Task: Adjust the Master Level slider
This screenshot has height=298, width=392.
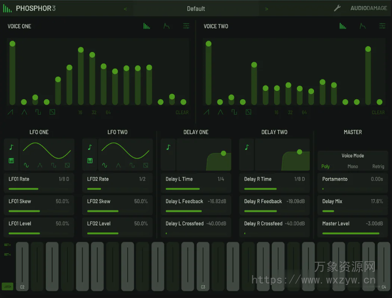Action: (353, 234)
